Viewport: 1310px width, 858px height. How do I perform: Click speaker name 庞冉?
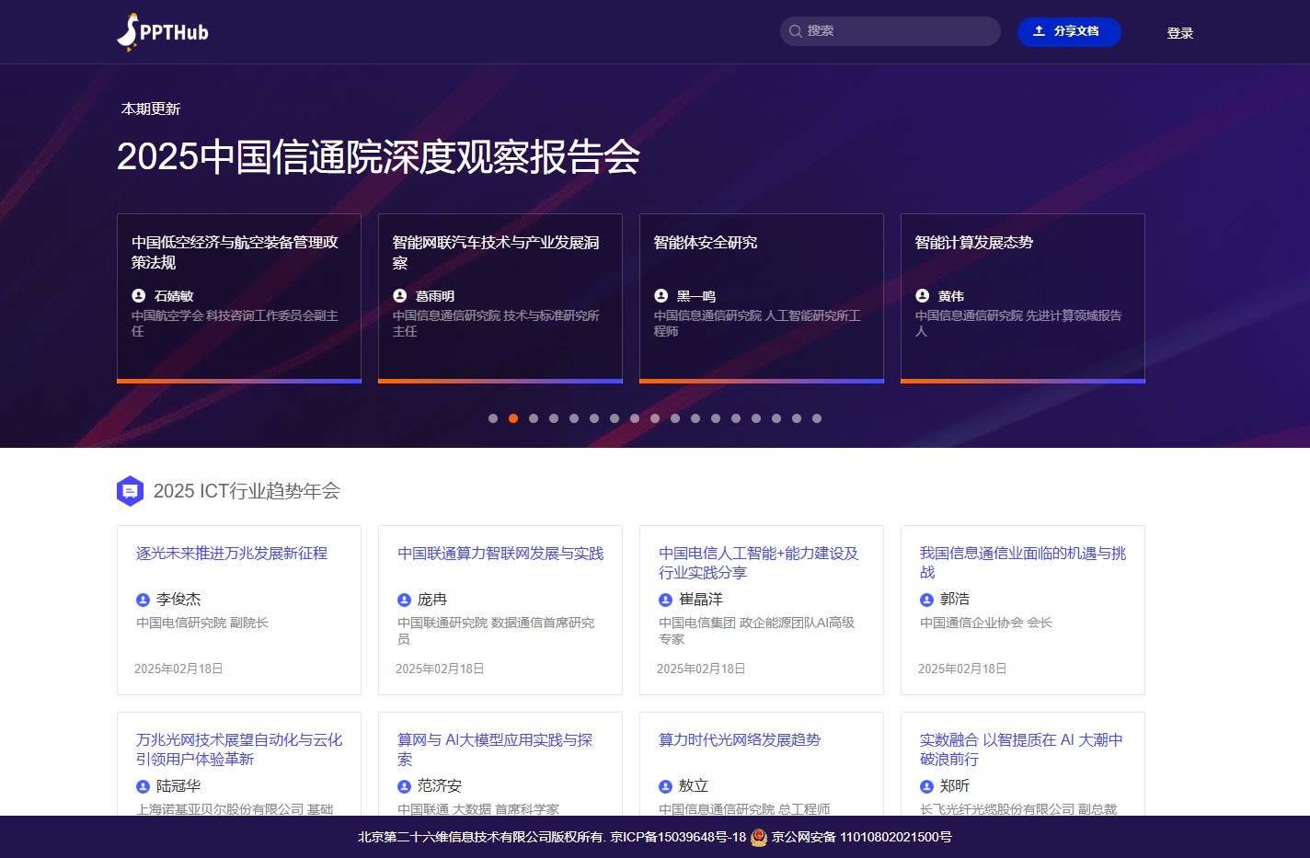point(432,600)
